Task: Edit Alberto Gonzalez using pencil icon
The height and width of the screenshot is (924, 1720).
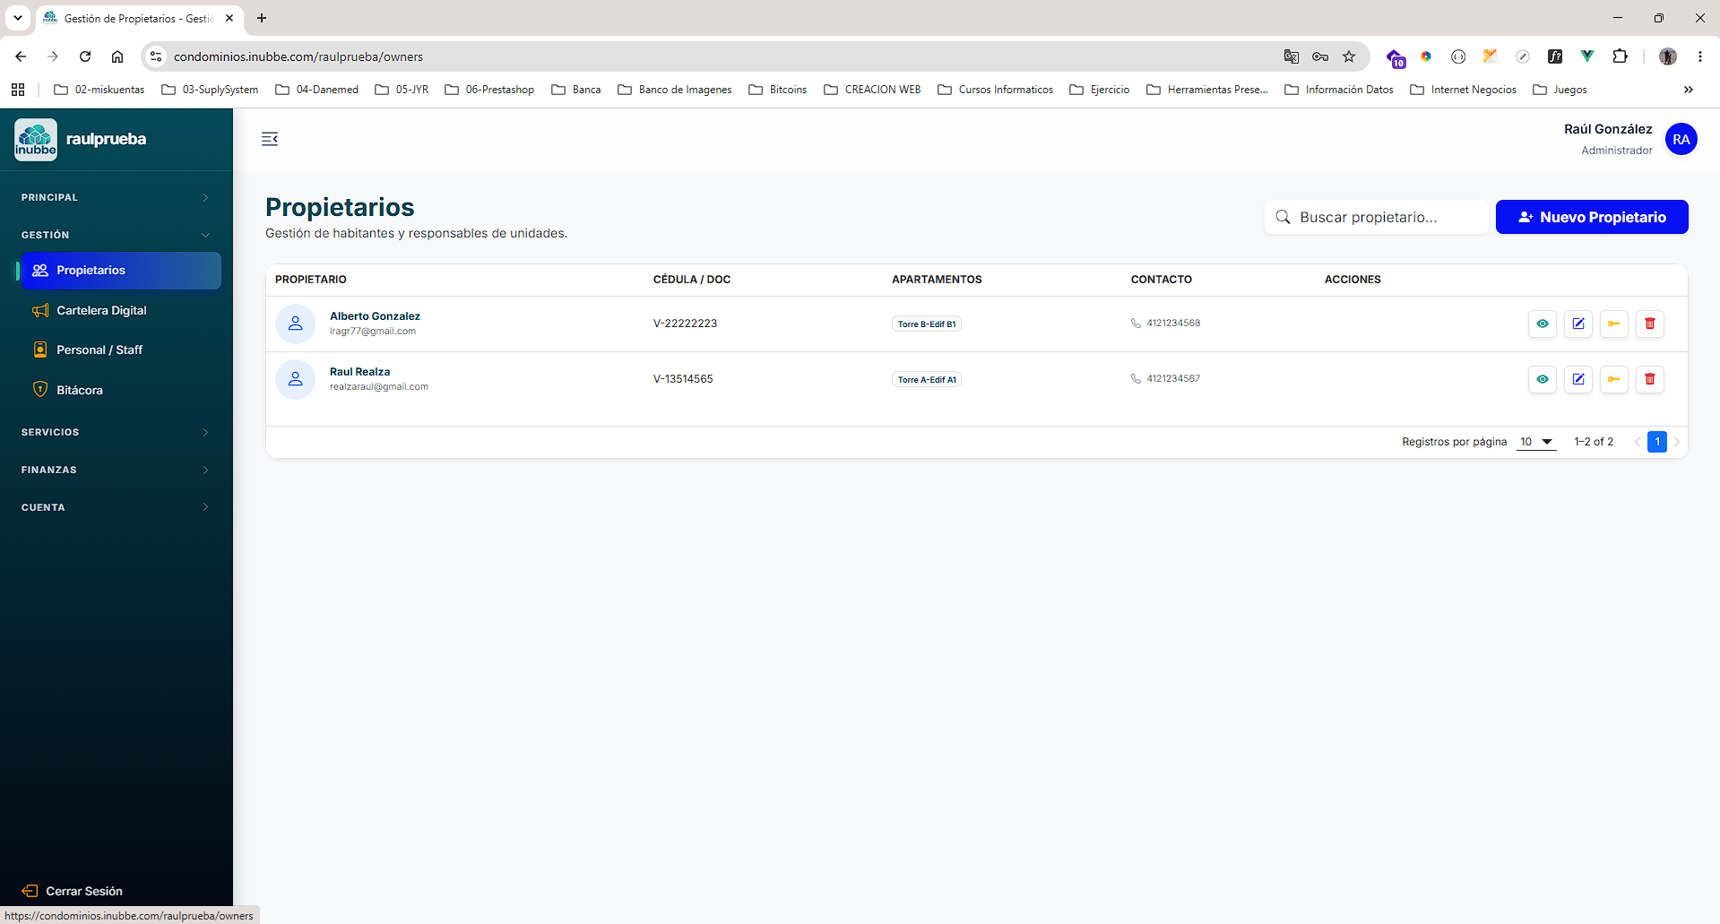Action: pyautogui.click(x=1577, y=324)
